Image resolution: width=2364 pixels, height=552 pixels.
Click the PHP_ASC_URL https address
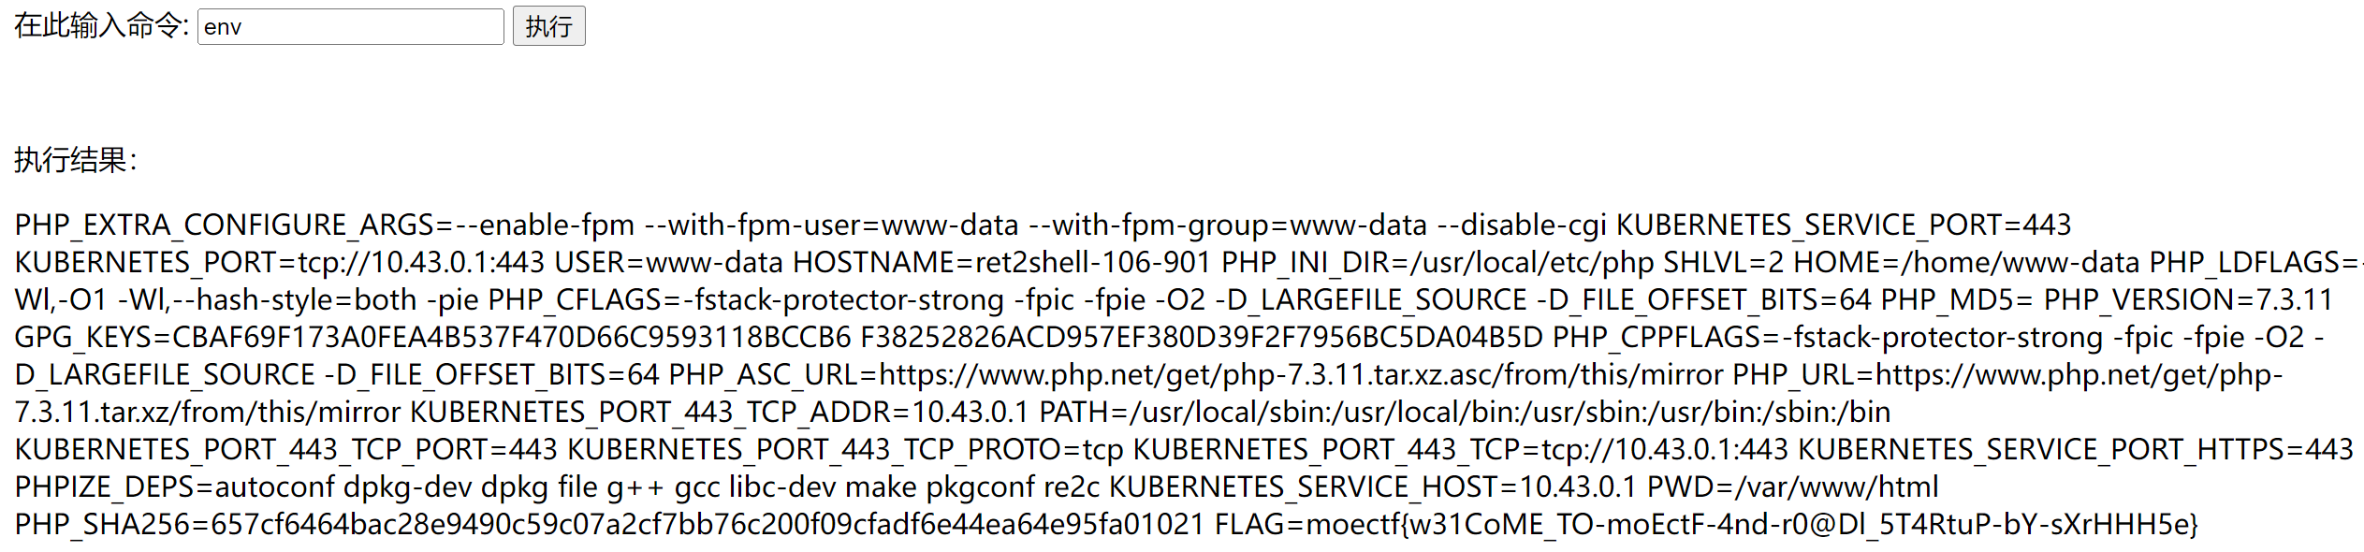(1301, 374)
